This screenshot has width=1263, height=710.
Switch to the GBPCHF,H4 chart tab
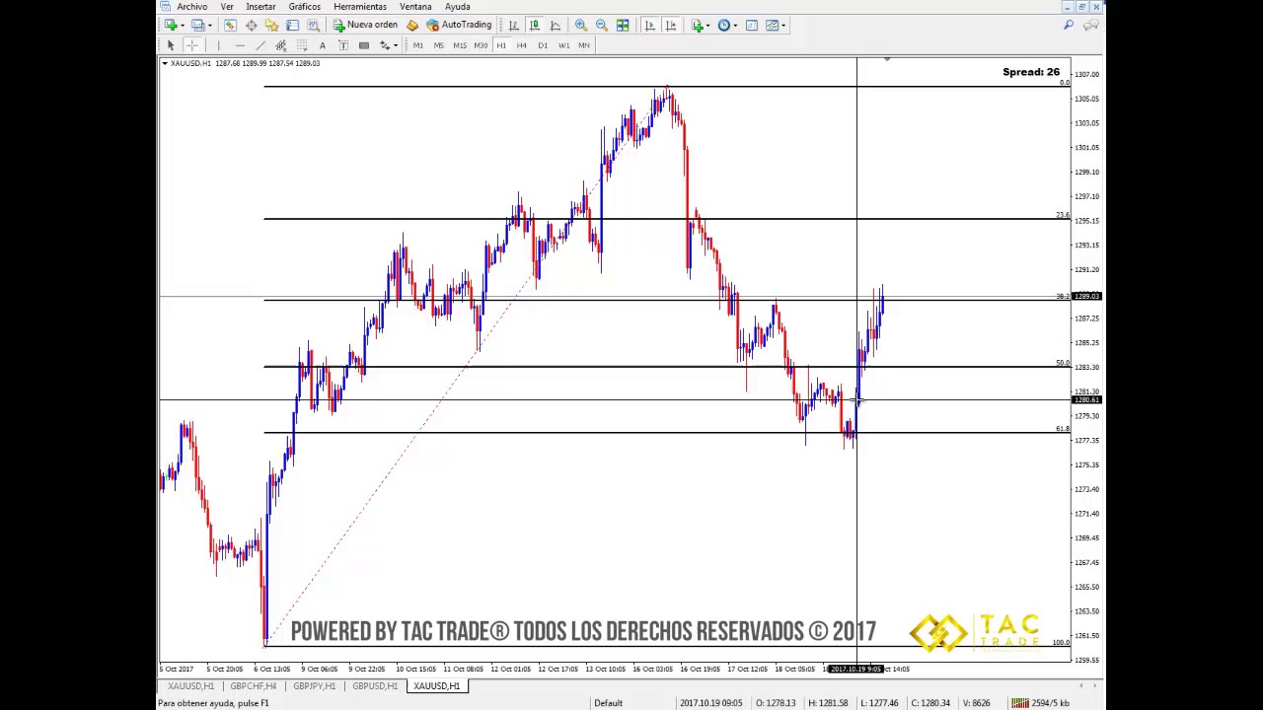pyautogui.click(x=254, y=686)
